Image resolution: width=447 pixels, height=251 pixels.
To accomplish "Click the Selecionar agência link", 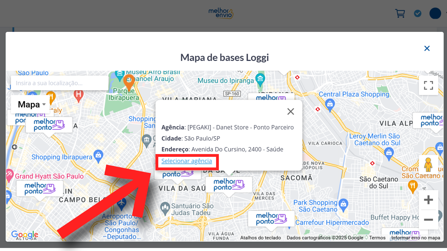I will coord(187,161).
